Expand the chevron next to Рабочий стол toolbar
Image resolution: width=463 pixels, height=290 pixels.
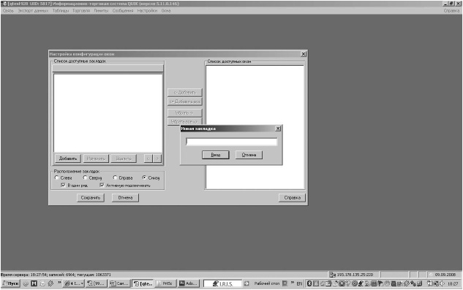293,283
